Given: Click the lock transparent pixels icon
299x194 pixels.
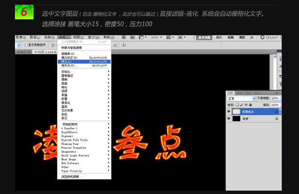Looking at the screenshot, I should (x=238, y=105).
